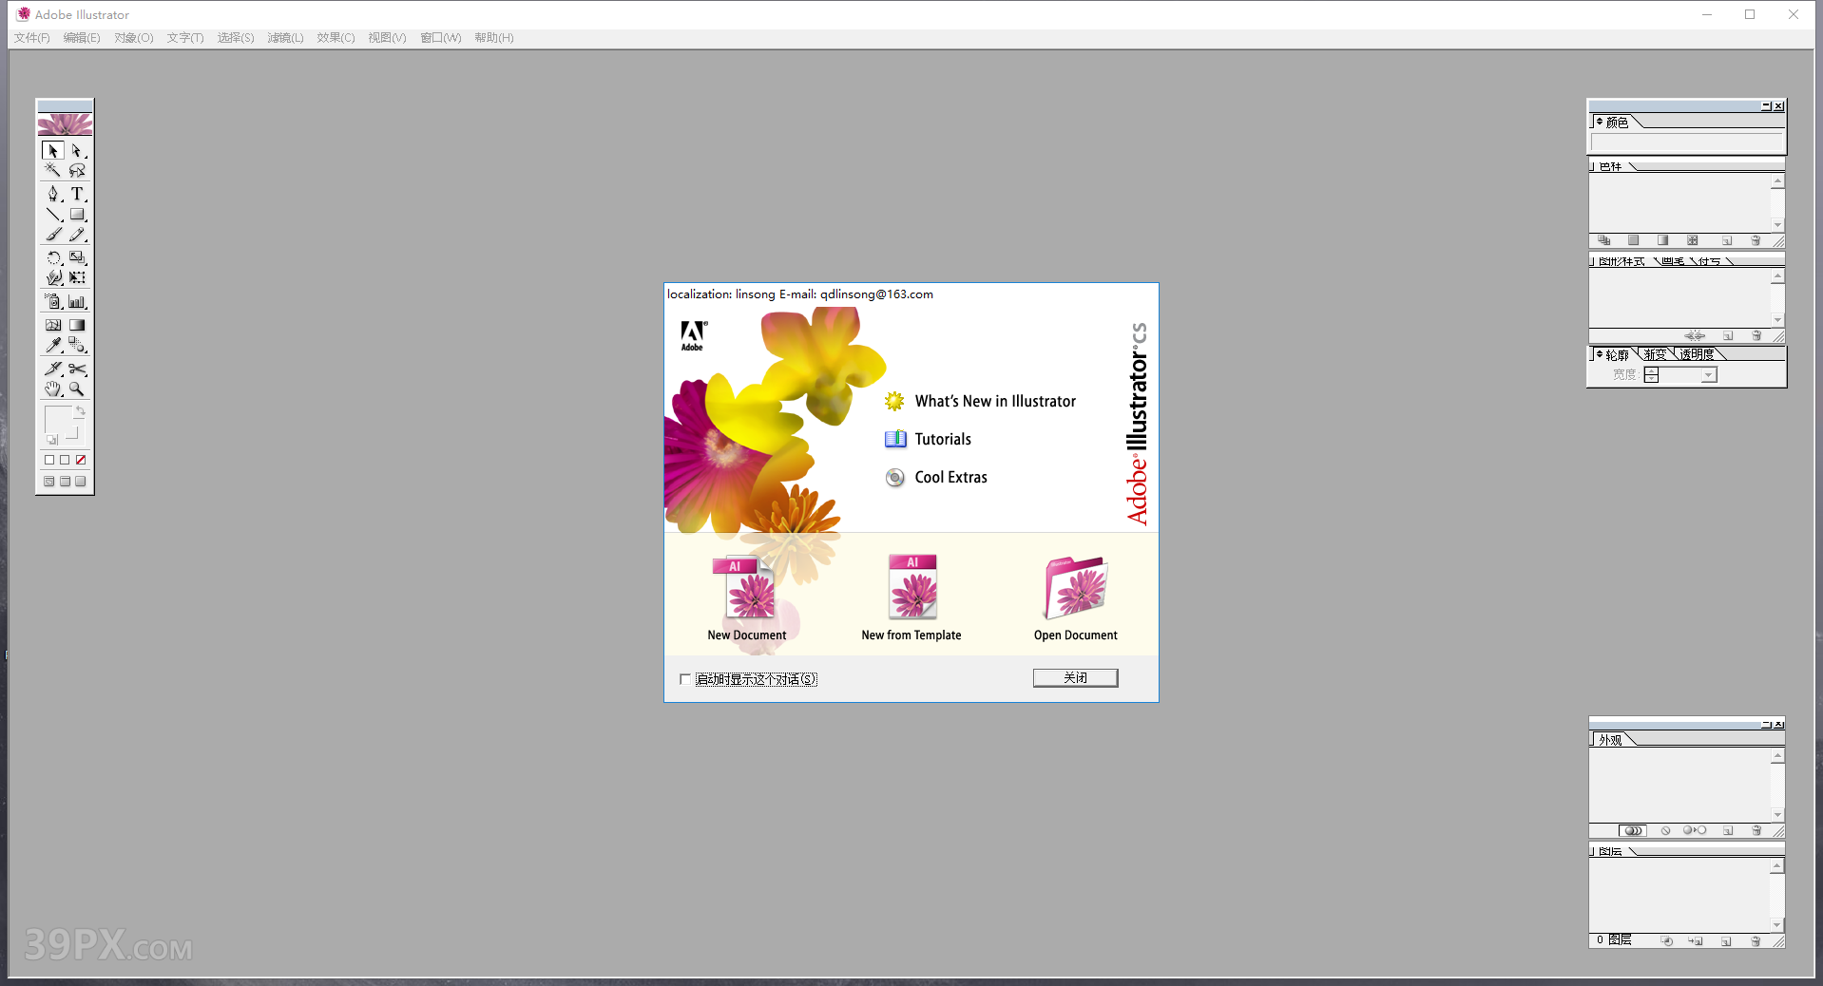Screen dimensions: 1823x986
Task: Uncheck the 启动时显示这个对话 checkbox
Action: pyautogui.click(x=685, y=679)
